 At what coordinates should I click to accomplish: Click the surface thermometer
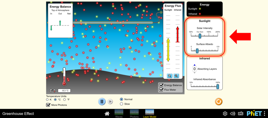click(64, 77)
